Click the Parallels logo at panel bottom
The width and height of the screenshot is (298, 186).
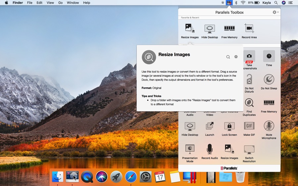(x=229, y=168)
